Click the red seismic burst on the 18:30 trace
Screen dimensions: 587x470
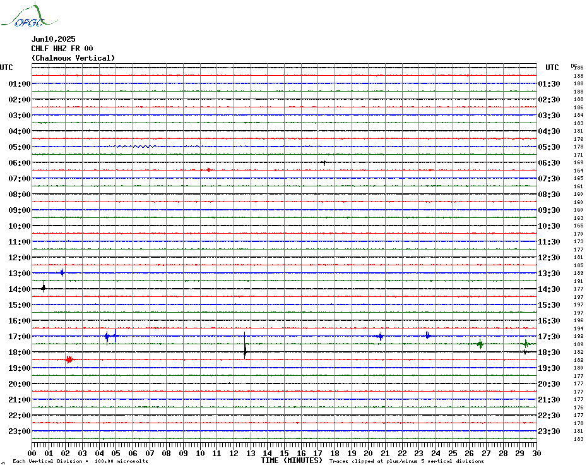(x=69, y=359)
